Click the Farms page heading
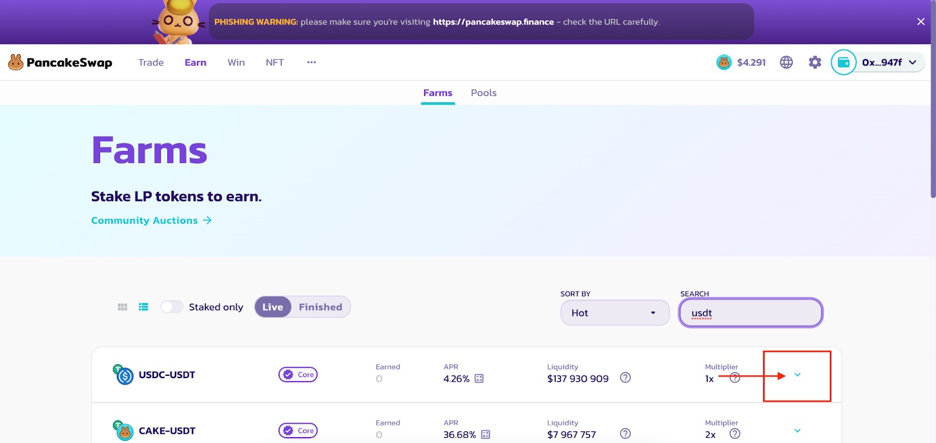Screen dimensions: 936x443 149,150
